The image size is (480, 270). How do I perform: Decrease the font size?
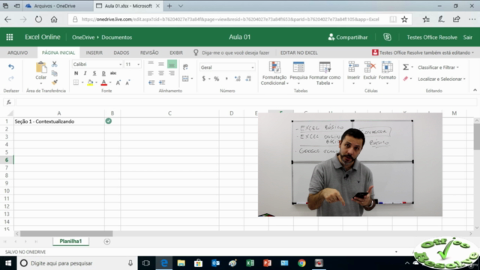click(x=127, y=82)
